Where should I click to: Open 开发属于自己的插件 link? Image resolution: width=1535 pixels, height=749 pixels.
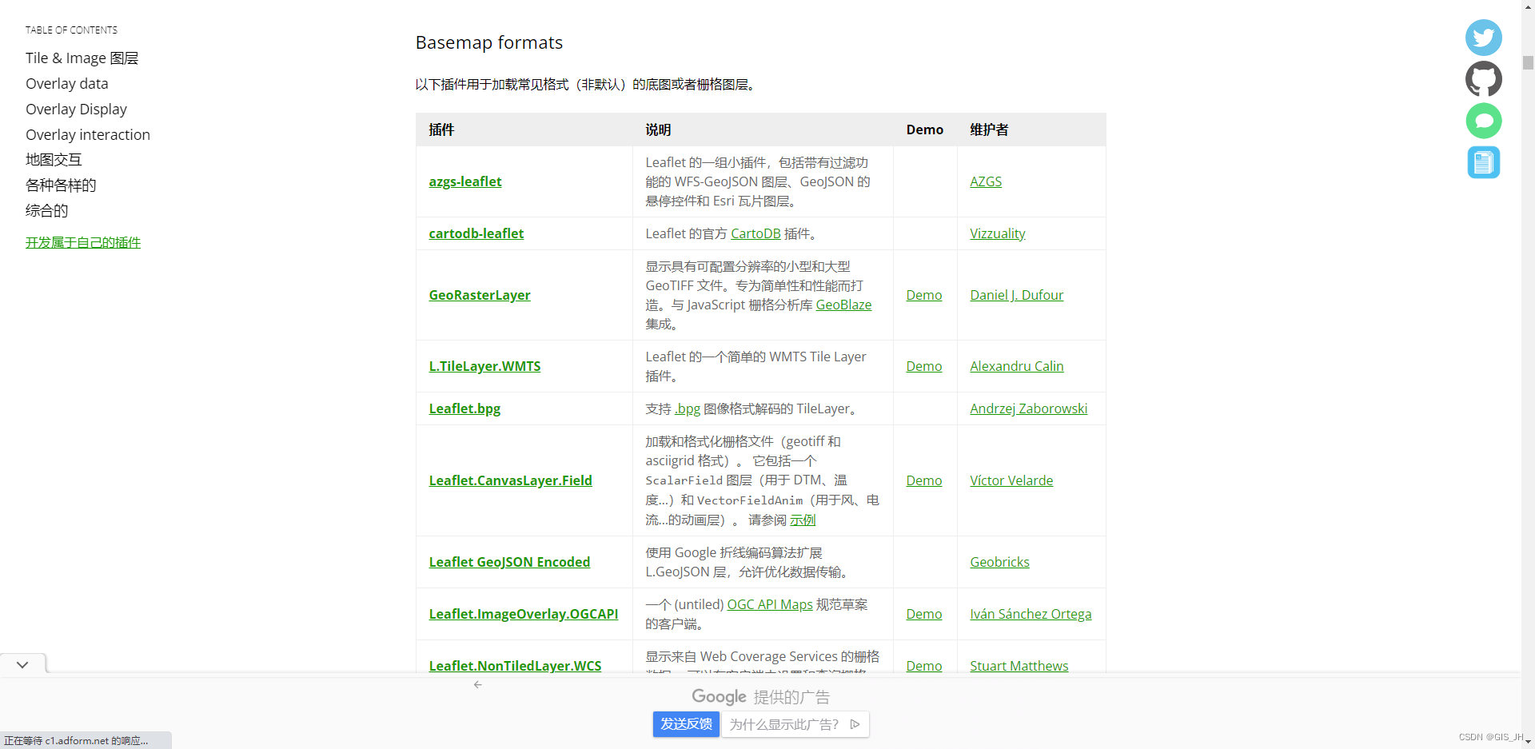[x=83, y=242]
